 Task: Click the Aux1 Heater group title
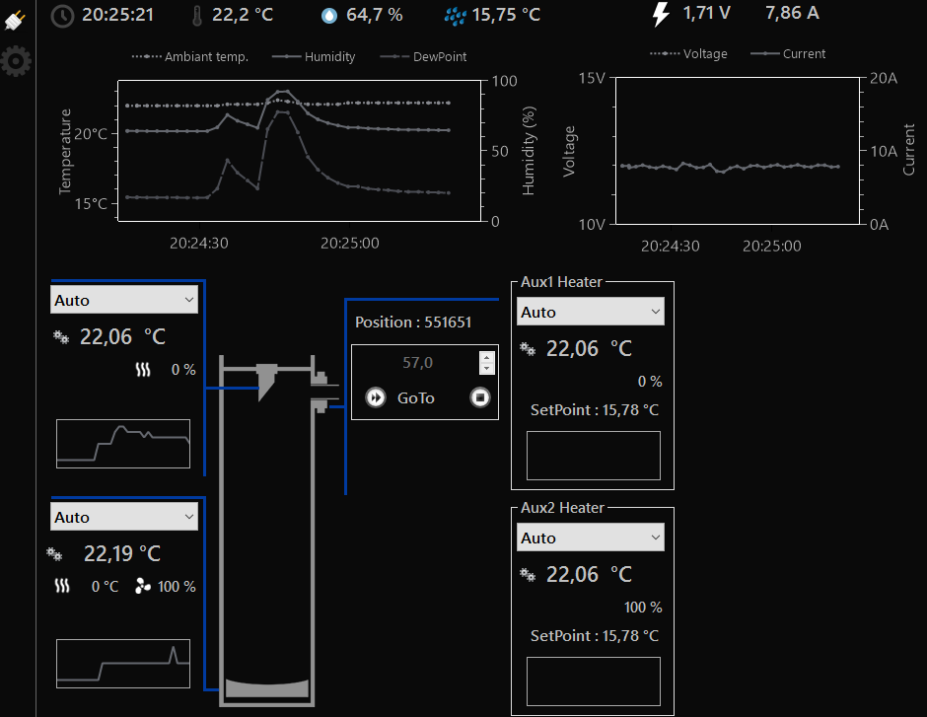click(x=561, y=282)
